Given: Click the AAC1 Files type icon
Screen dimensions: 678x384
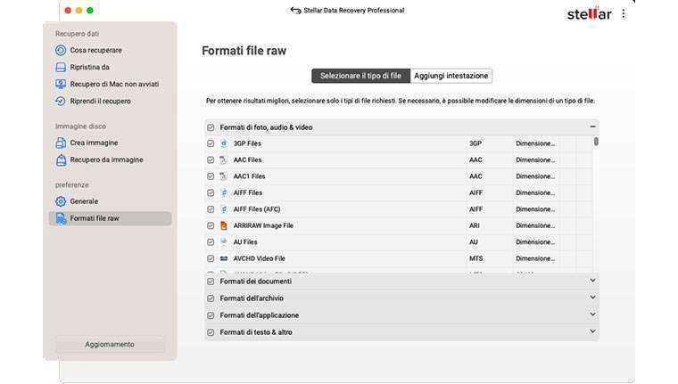Looking at the screenshot, I should pyautogui.click(x=224, y=176).
